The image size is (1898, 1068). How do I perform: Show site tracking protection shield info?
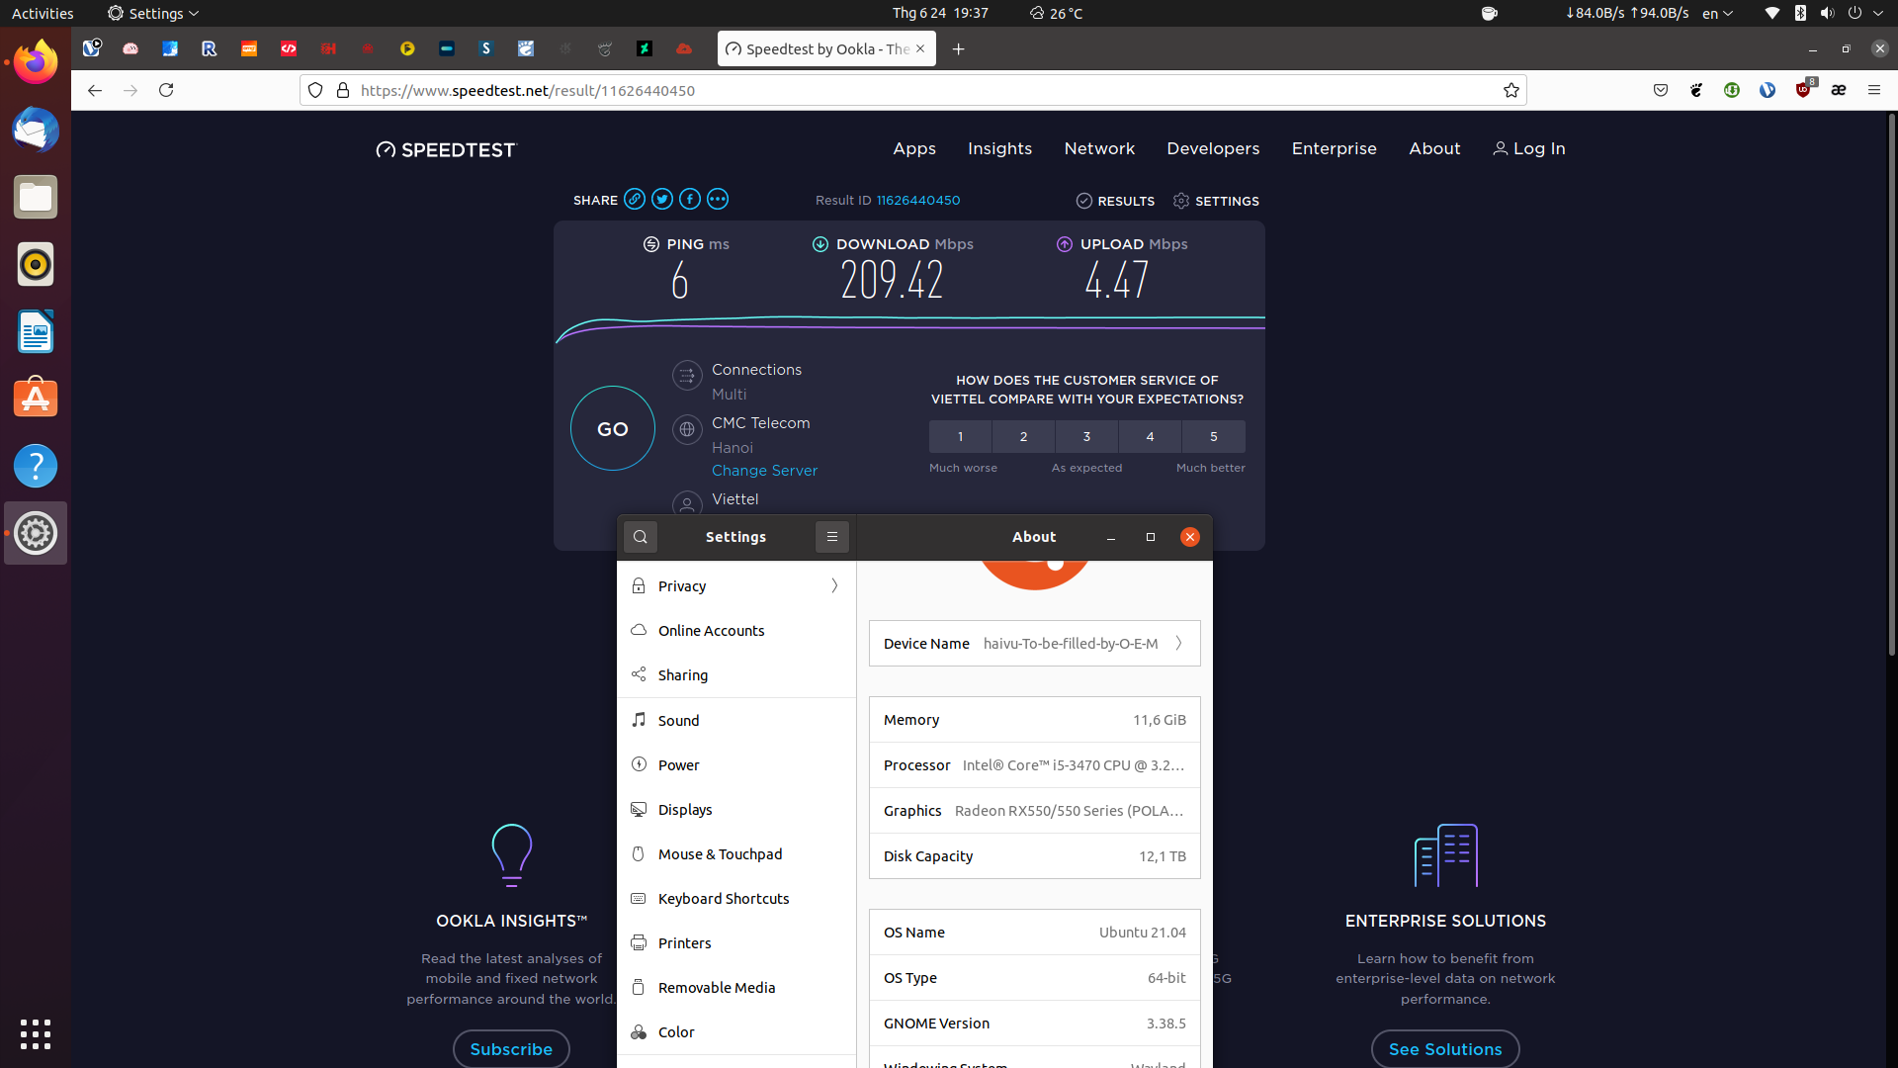click(x=315, y=90)
